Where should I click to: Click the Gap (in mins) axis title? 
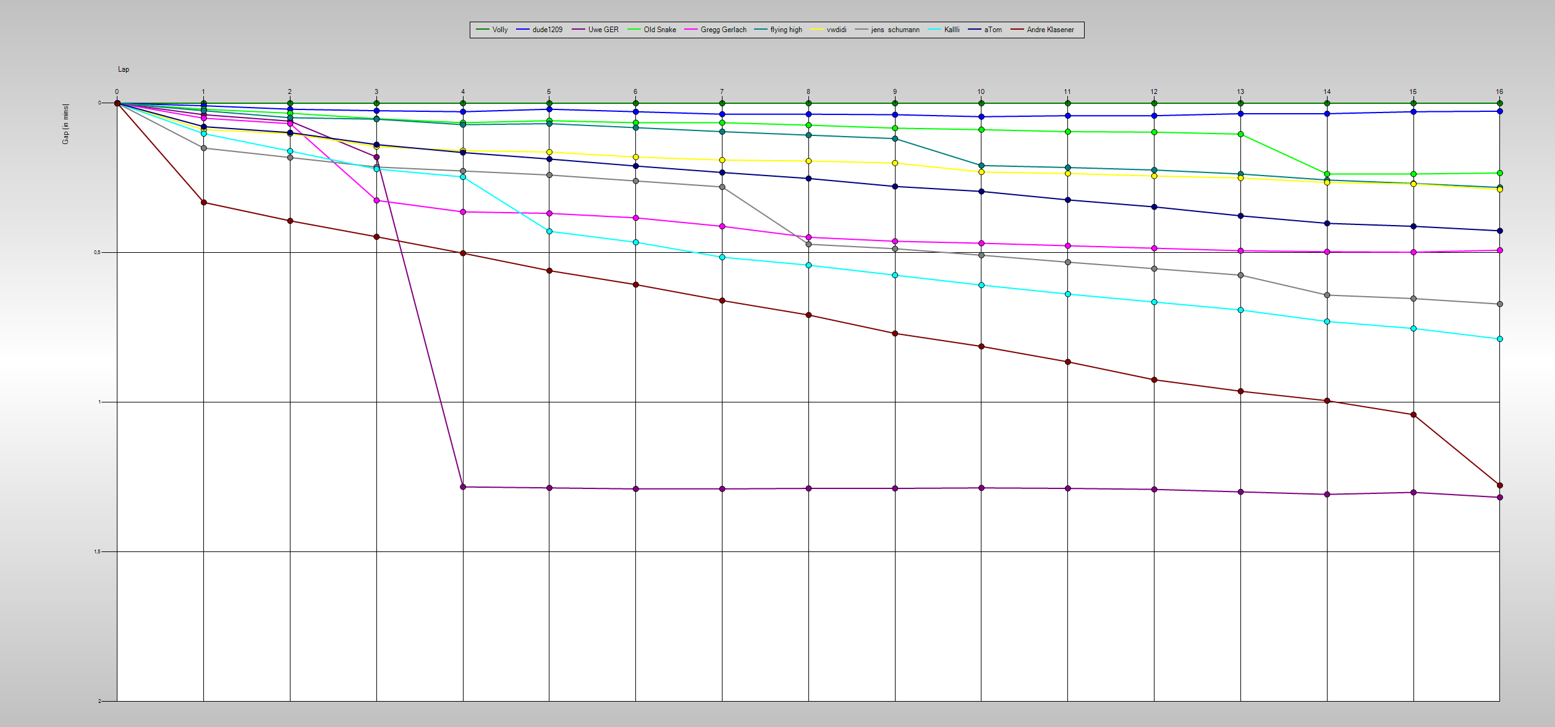coord(66,124)
